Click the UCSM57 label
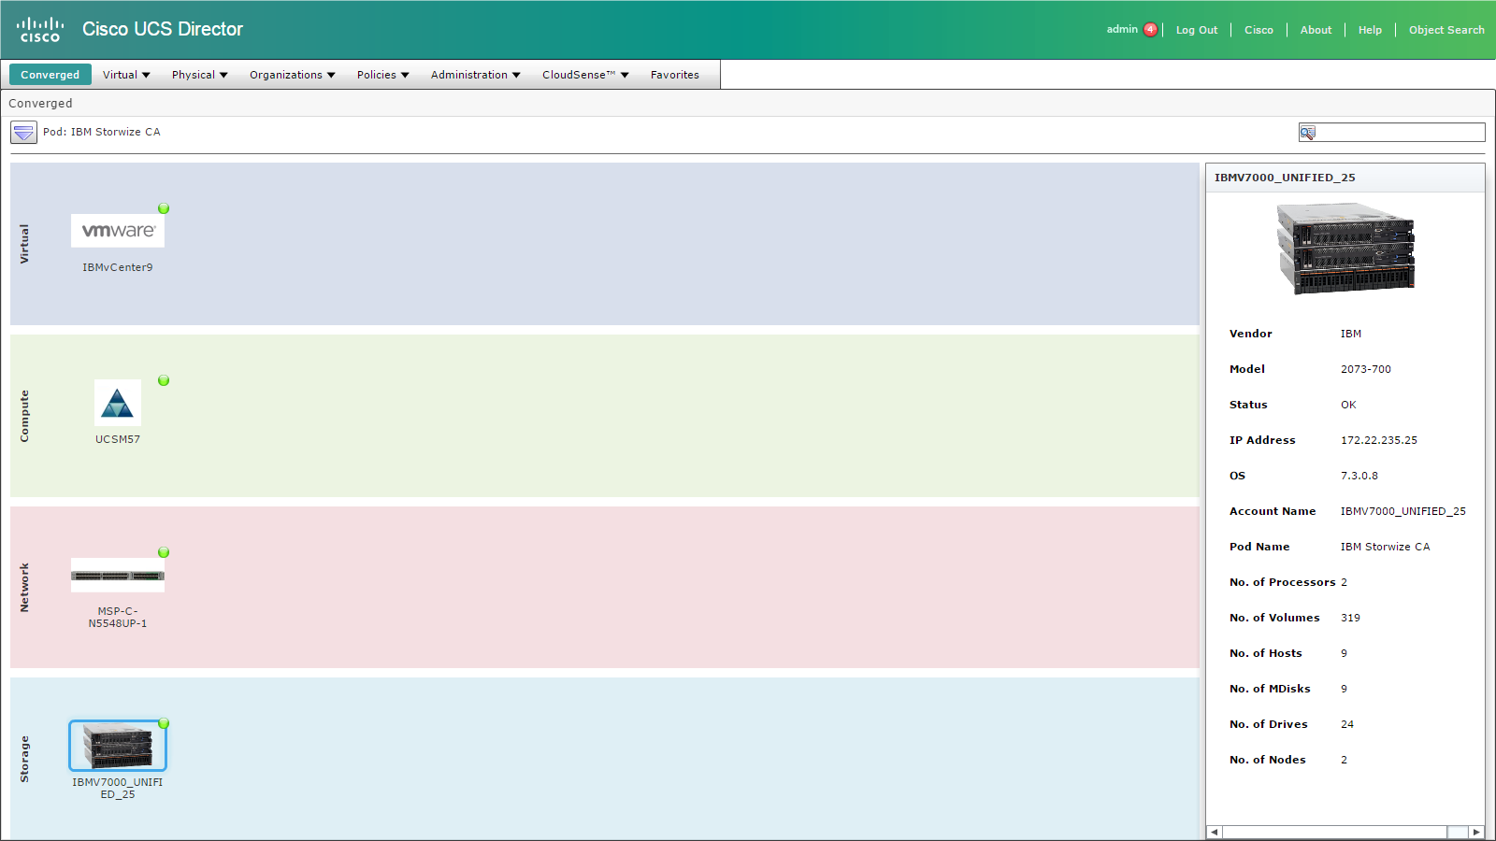Image resolution: width=1496 pixels, height=841 pixels. click(118, 439)
